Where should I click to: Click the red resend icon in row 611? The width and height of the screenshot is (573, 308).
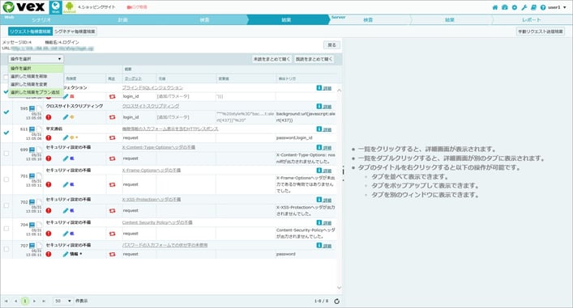112,137
